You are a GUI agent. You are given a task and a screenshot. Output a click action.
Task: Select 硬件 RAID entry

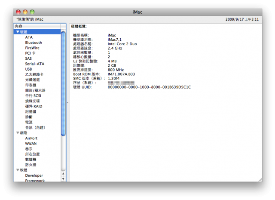tap(34, 106)
